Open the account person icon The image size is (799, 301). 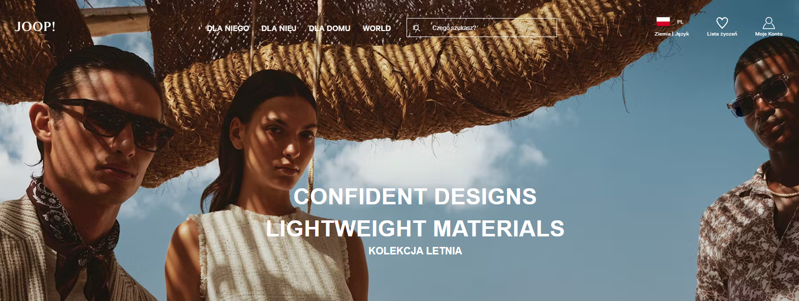coord(768,23)
